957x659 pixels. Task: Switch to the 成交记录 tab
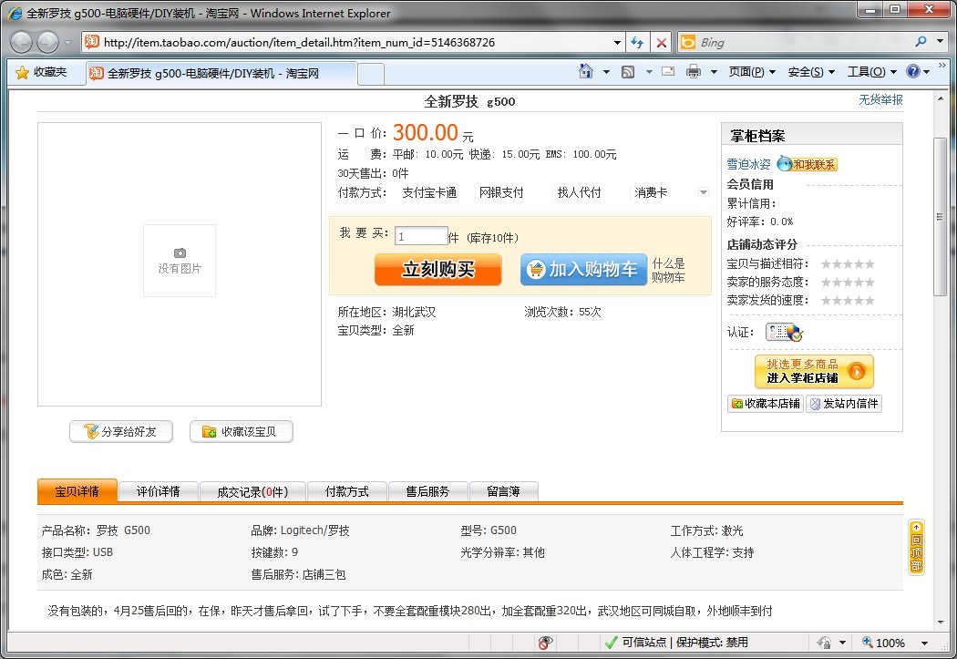252,491
